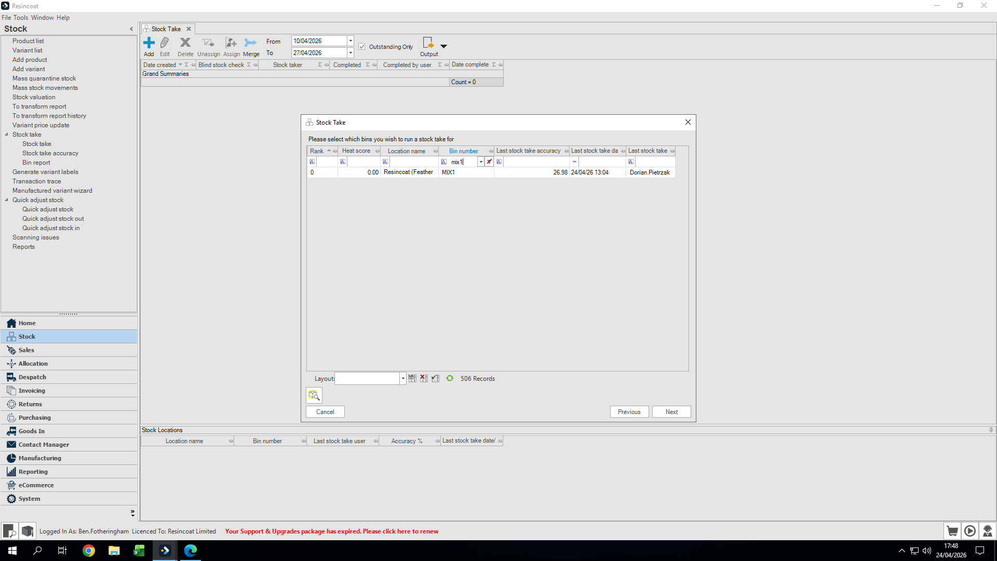Click the Output export icon
This screenshot has height=561, width=997.
428,43
